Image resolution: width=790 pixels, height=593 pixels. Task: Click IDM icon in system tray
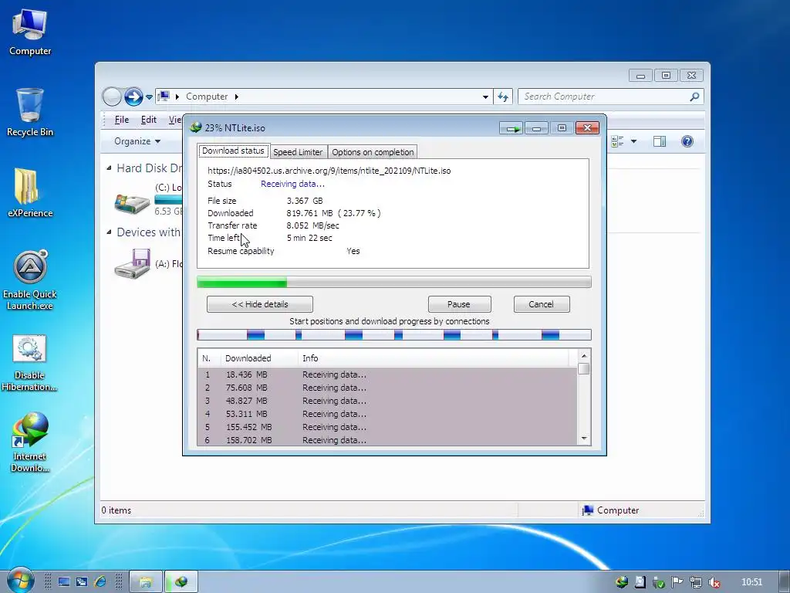(x=622, y=582)
